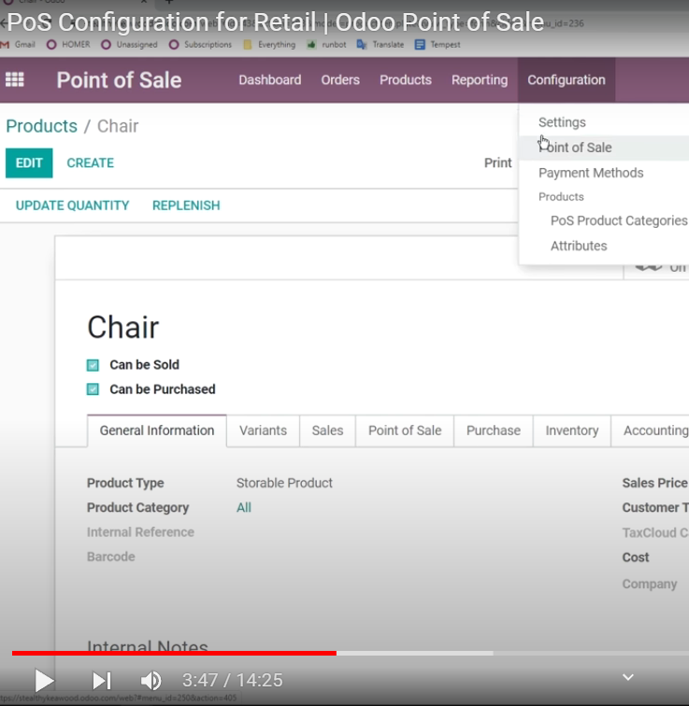
Task: Open the Everything bookmarks folder
Action: (x=269, y=45)
